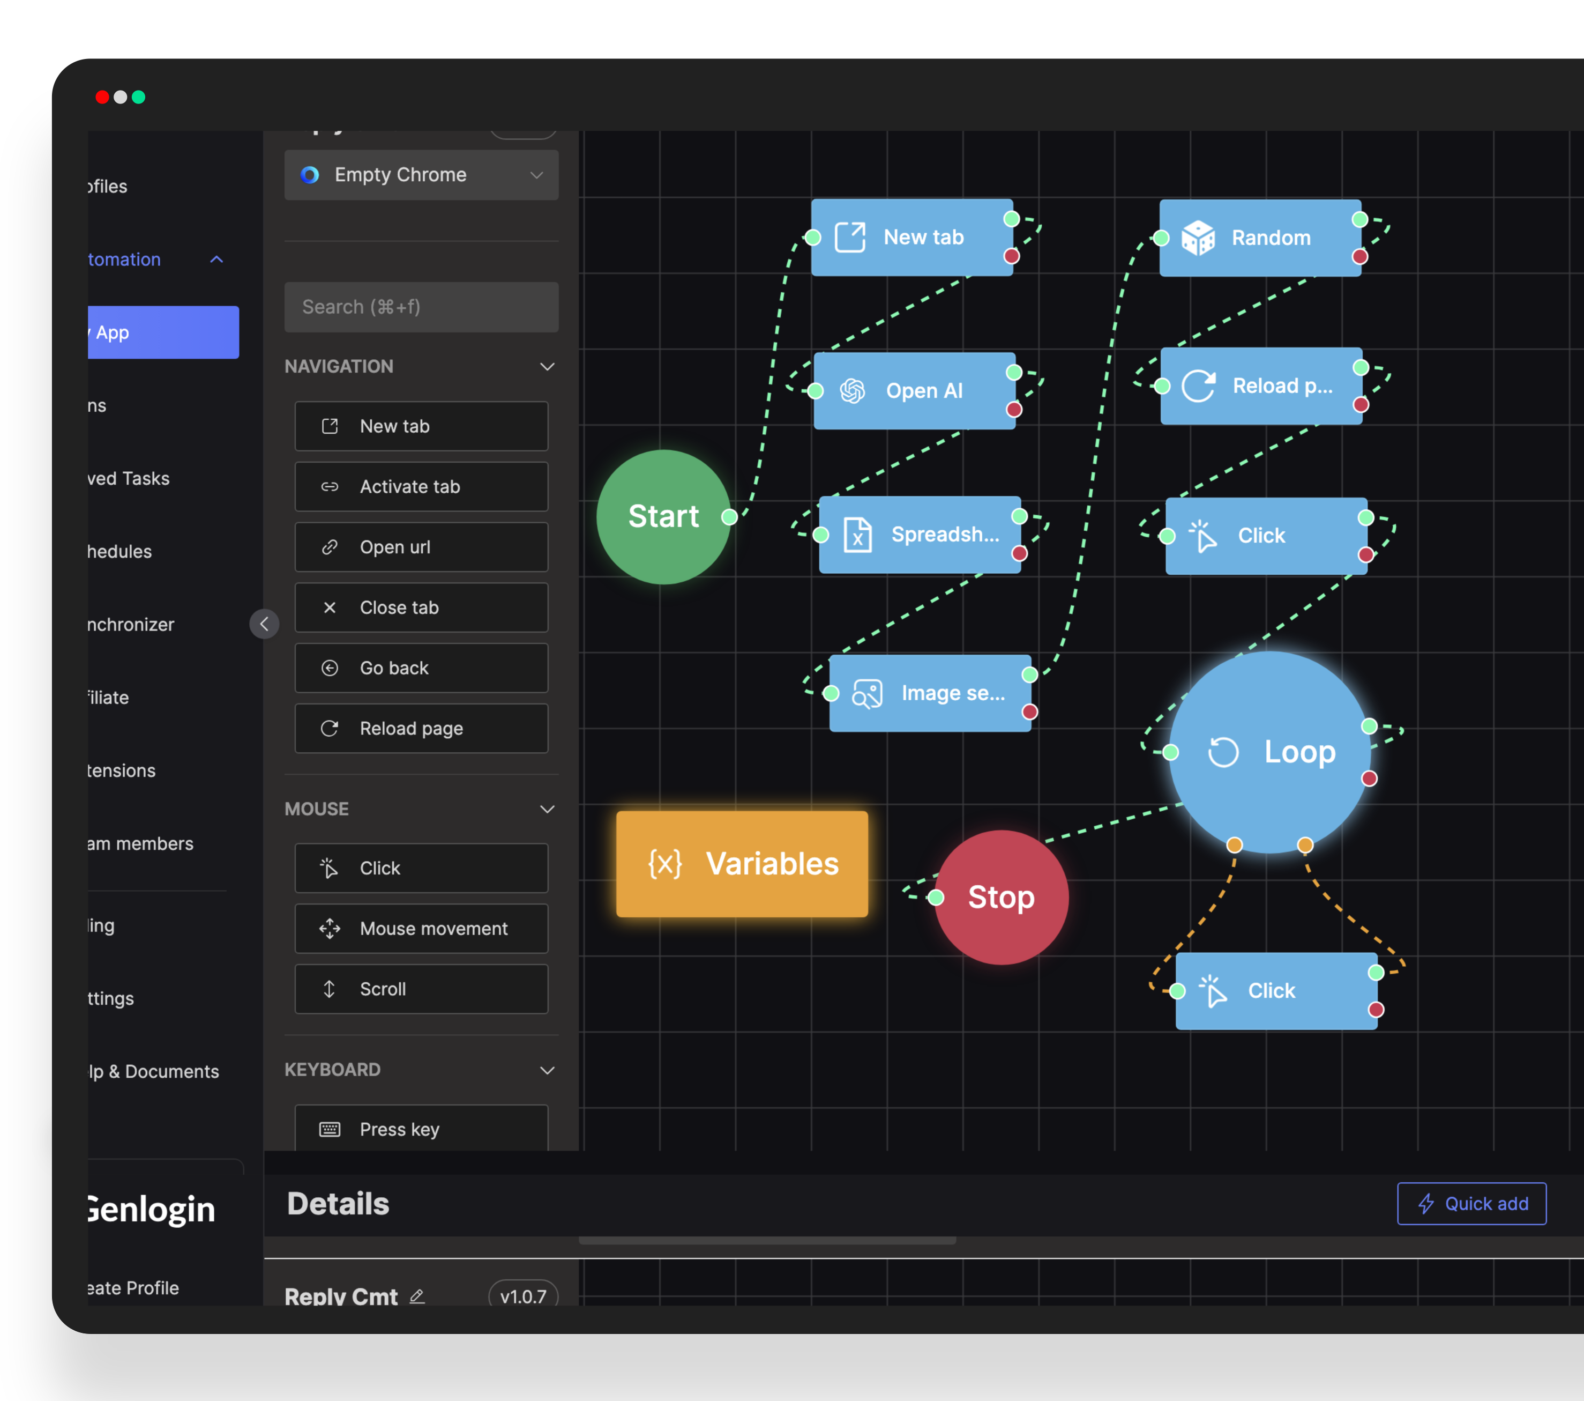Viewport: 1584px width, 1401px height.
Task: Click the Click cursor icon in Mouse list
Action: [330, 869]
